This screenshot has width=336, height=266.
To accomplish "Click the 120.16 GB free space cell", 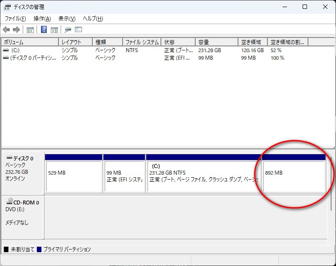I will tap(252, 50).
